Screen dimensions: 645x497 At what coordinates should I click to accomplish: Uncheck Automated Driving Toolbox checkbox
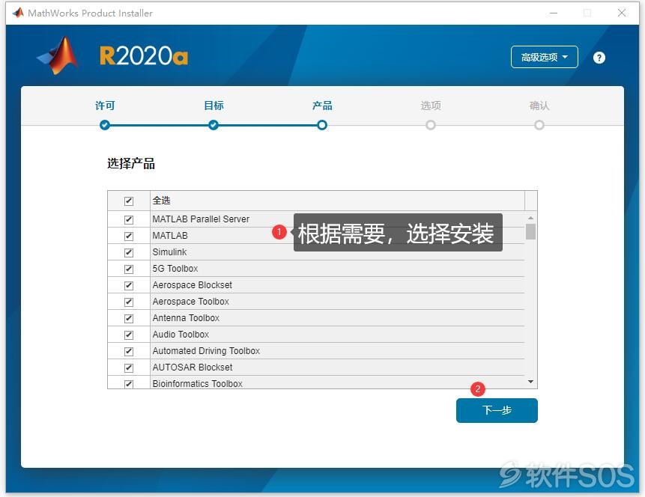(x=129, y=351)
